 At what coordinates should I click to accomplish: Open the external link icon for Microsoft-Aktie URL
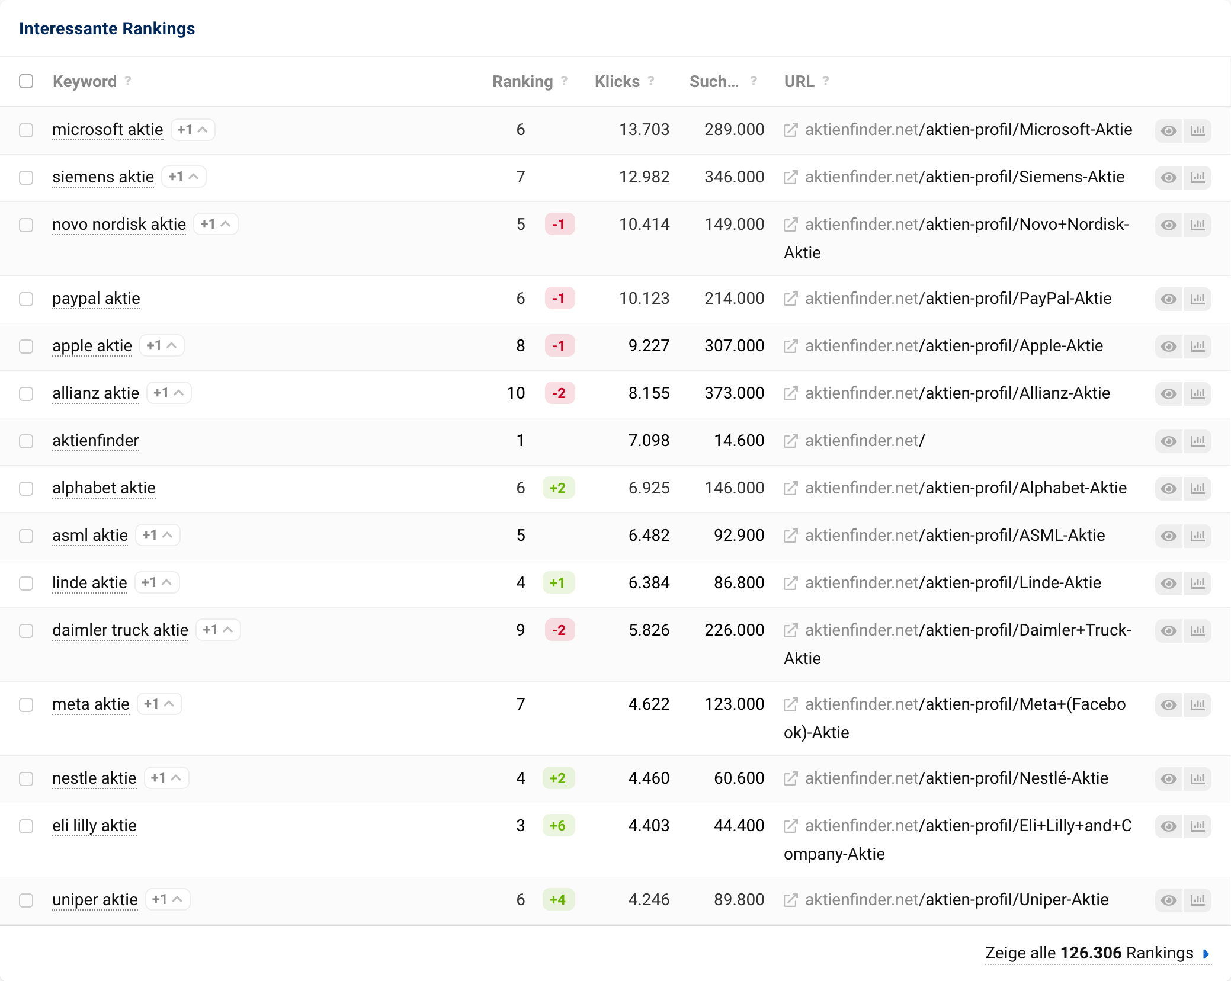click(790, 130)
